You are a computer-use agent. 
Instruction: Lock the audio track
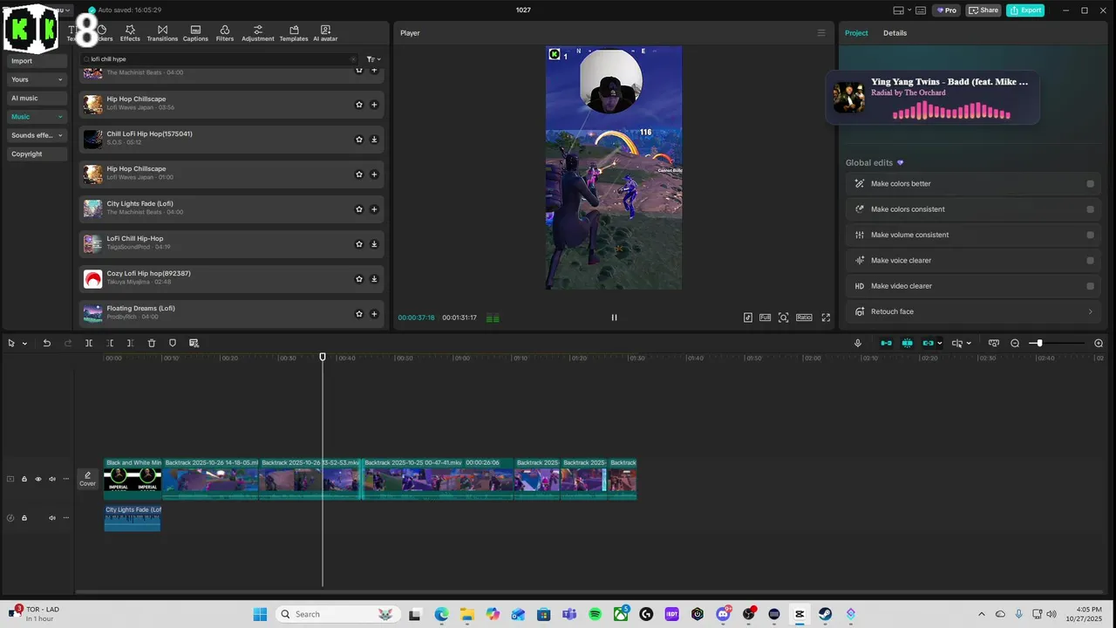pyautogui.click(x=24, y=518)
